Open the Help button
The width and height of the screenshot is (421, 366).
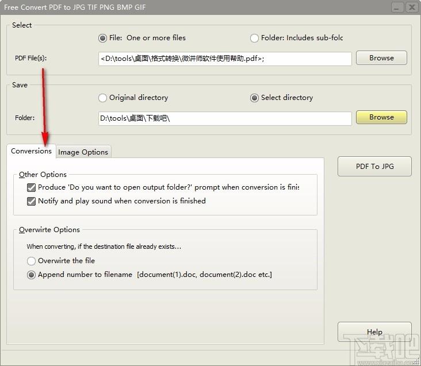coord(374,332)
